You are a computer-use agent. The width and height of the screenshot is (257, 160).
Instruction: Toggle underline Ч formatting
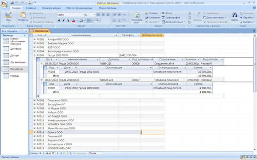click(68, 20)
